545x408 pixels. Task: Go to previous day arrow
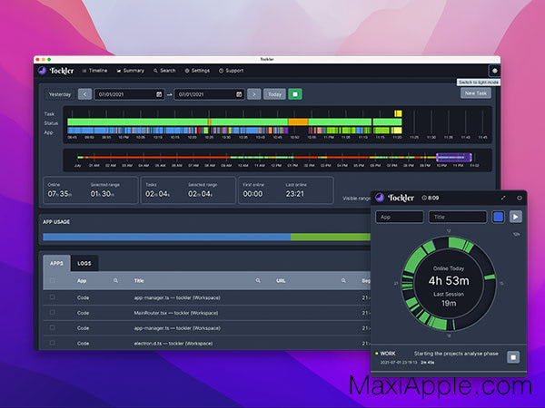tap(84, 94)
